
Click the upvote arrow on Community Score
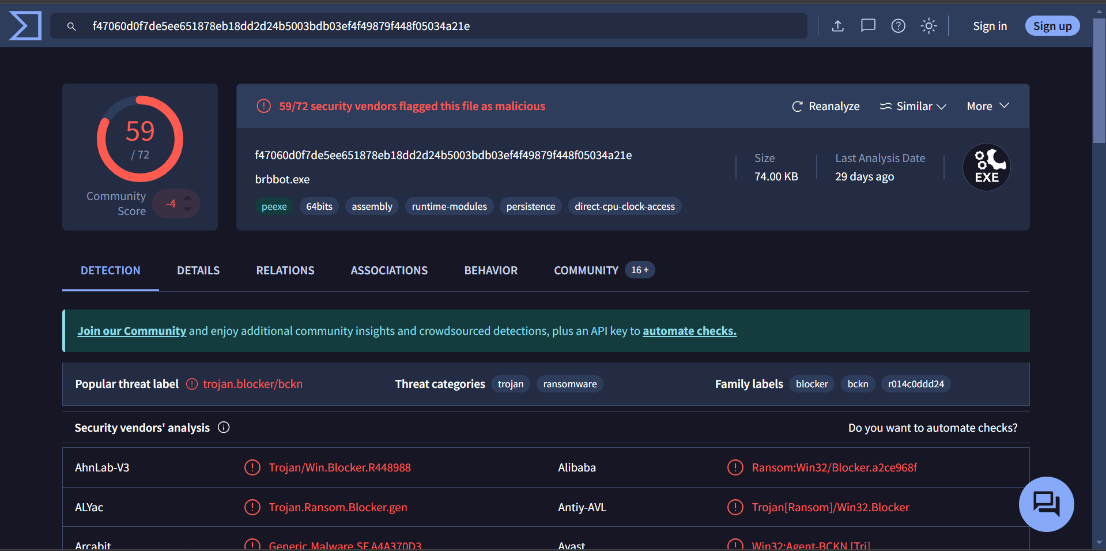click(188, 197)
